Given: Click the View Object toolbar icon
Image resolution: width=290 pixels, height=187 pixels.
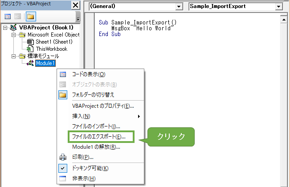Looking at the screenshot, I should point(18,16).
